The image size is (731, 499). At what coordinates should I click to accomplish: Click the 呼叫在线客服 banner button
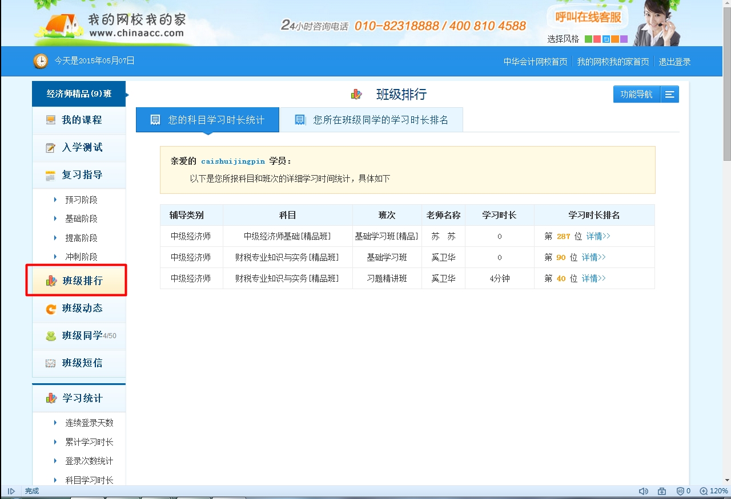(588, 17)
